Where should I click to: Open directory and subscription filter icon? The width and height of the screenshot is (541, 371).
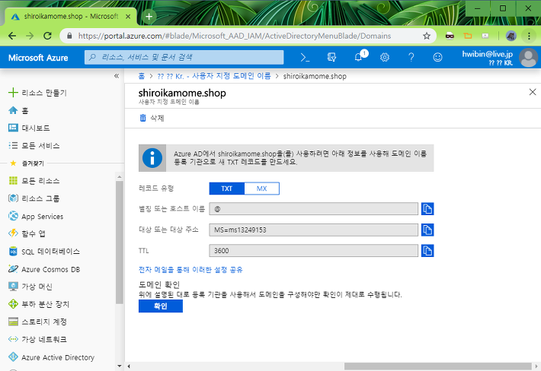(x=331, y=57)
